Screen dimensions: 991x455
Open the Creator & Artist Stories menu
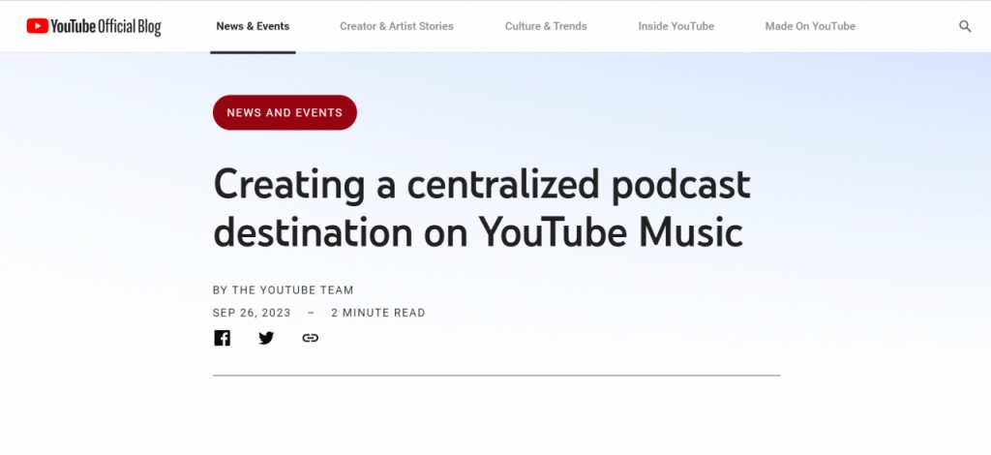pos(396,26)
